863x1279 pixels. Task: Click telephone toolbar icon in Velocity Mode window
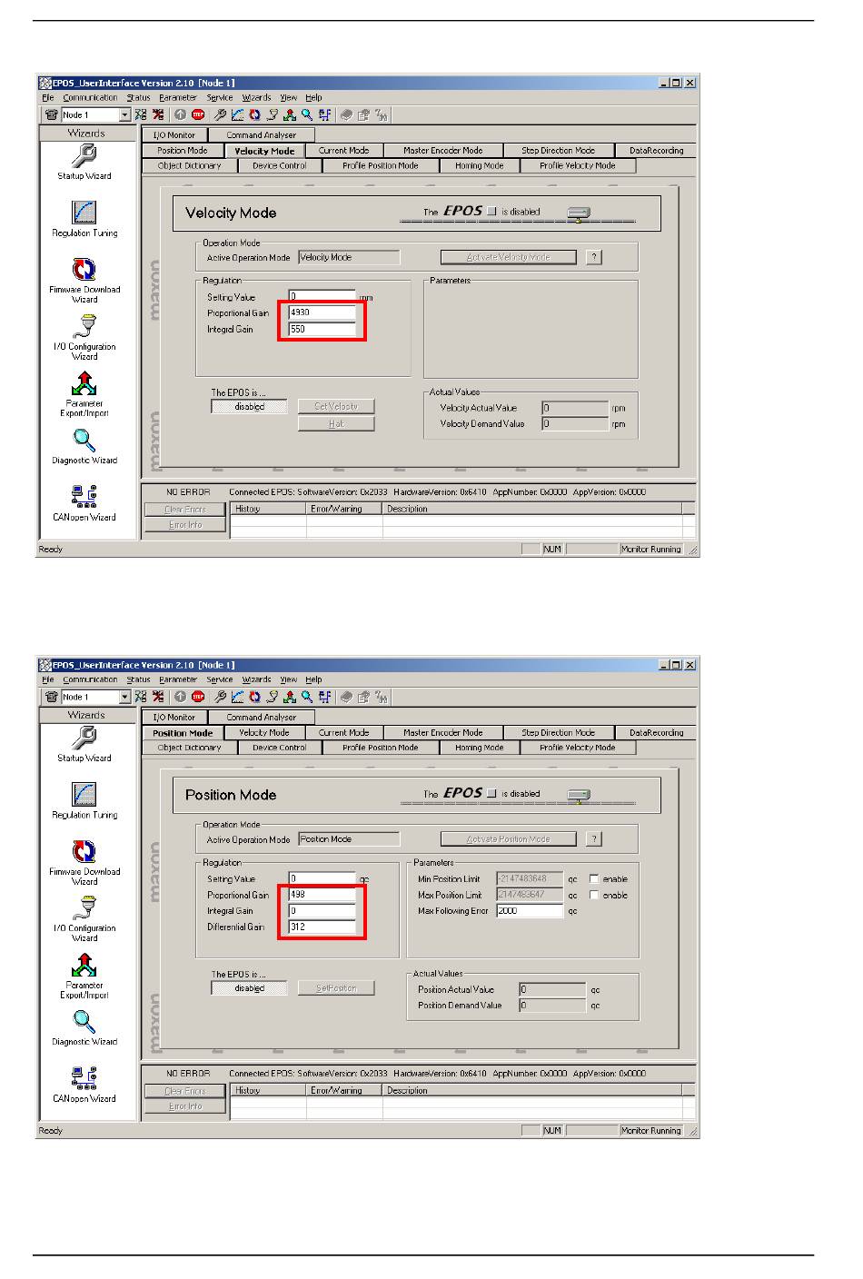[x=52, y=114]
